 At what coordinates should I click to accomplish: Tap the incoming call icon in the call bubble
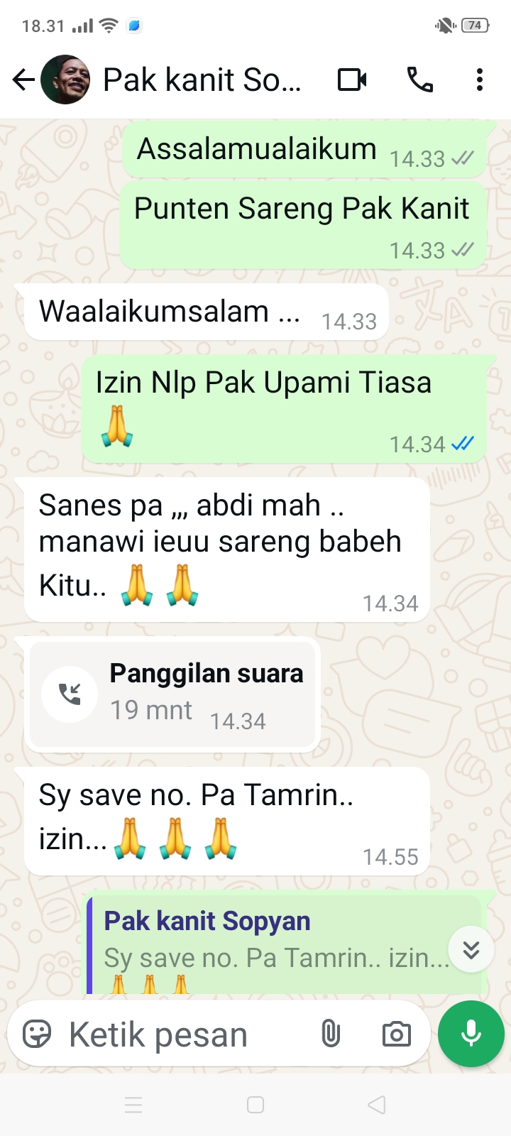70,694
